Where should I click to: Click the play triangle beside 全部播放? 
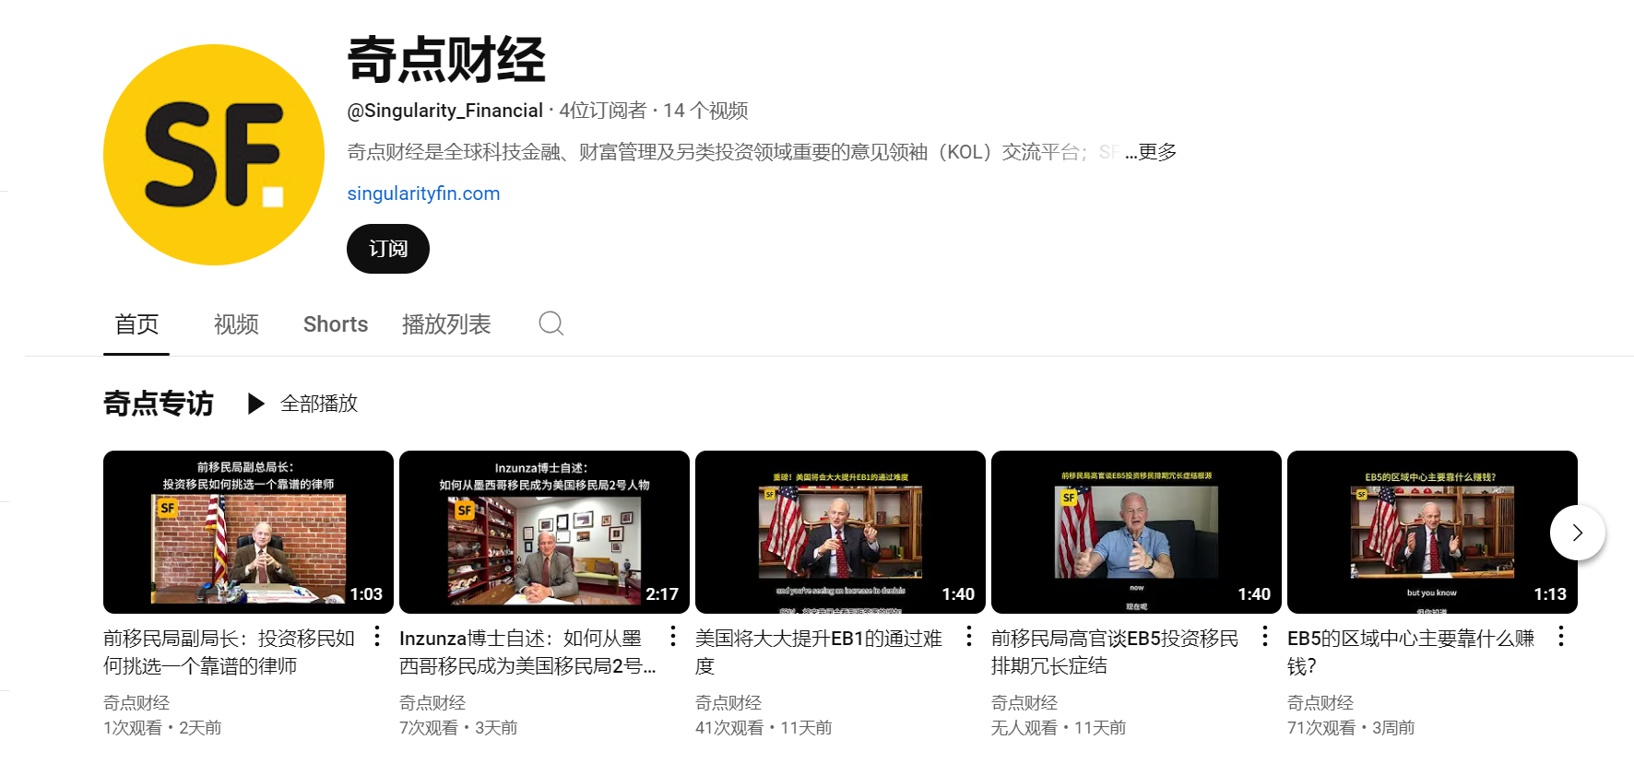(x=256, y=404)
